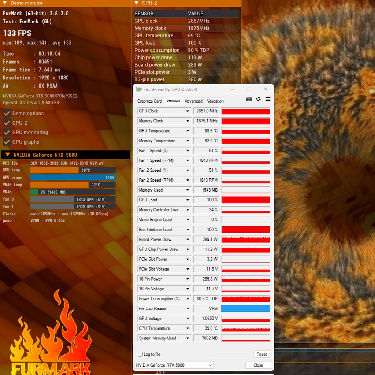Image resolution: width=375 pixels, height=375 pixels.
Task: Go to the Validation tab
Action: [x=215, y=101]
